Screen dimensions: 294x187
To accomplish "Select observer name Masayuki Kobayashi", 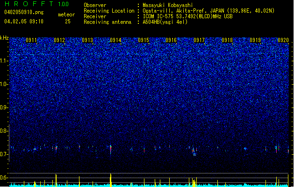I will (x=168, y=5).
